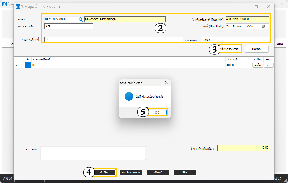Image resolution: width=288 pixels, height=183 pixels.
Task: Click the ยกเลิกเอกสาร button
Action: pyautogui.click(x=131, y=172)
